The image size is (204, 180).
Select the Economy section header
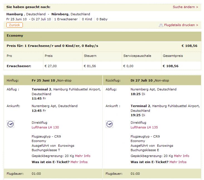(x=15, y=36)
